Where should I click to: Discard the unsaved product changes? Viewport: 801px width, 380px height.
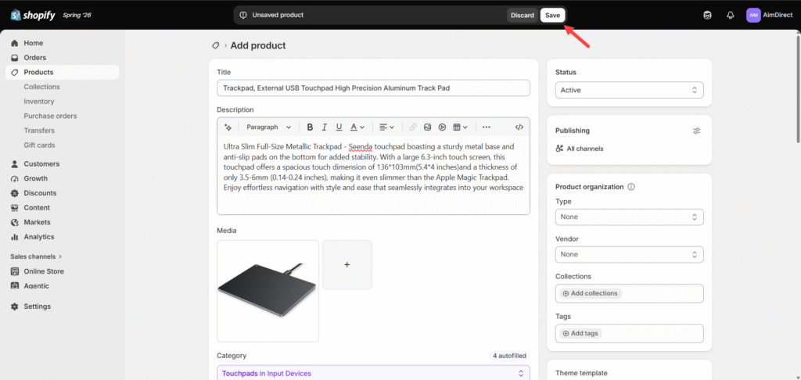tap(522, 16)
